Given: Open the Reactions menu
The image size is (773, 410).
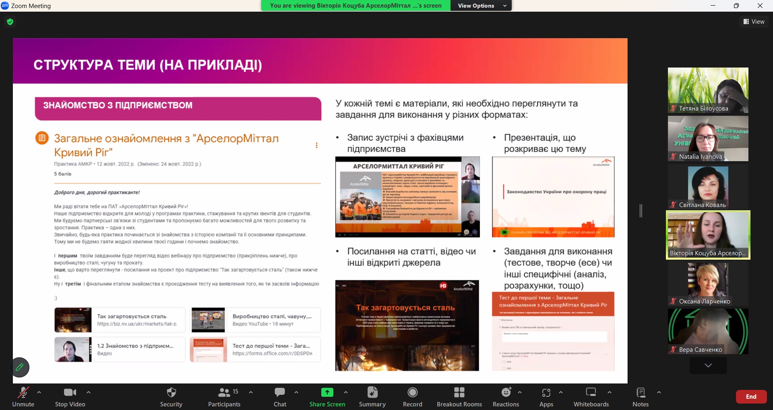Looking at the screenshot, I should point(506,397).
